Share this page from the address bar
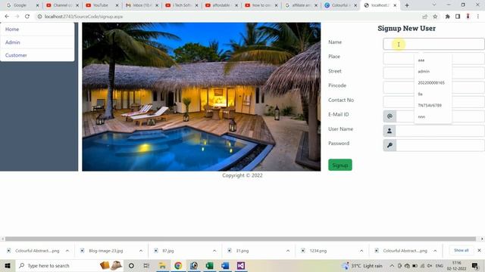Viewport: 485px width, 272px height. click(x=424, y=17)
